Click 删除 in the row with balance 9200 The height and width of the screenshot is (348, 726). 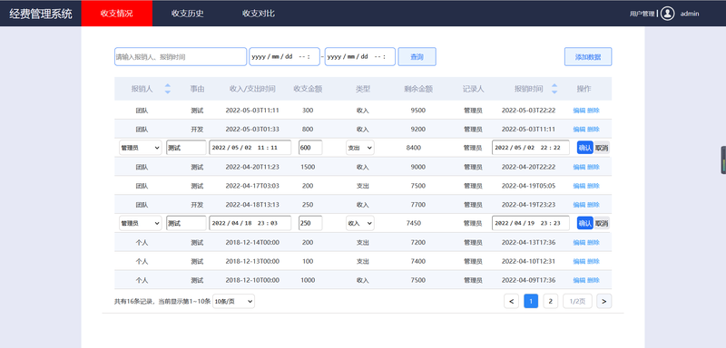[x=594, y=130]
